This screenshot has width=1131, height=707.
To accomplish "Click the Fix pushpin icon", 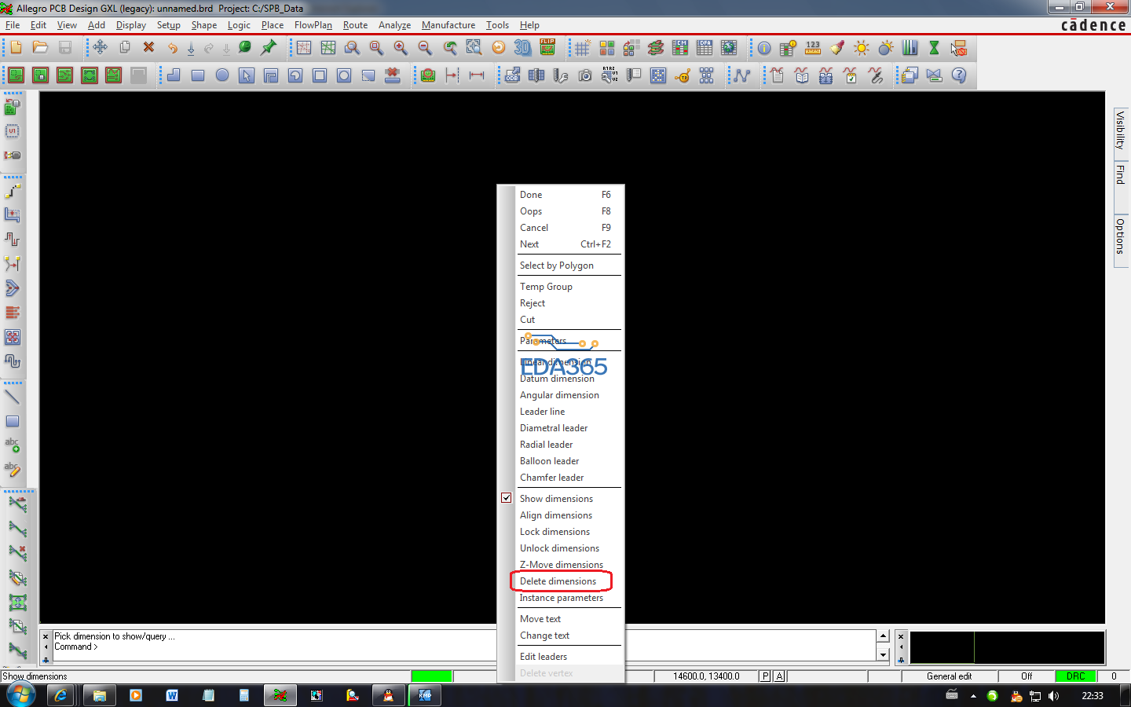I will pyautogui.click(x=269, y=48).
